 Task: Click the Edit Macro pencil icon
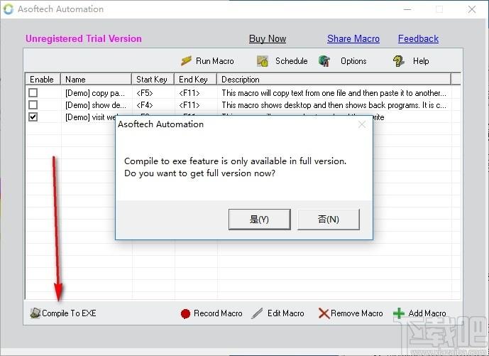(x=257, y=313)
